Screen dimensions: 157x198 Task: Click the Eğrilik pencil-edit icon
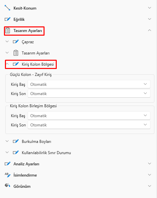[x=8, y=19]
